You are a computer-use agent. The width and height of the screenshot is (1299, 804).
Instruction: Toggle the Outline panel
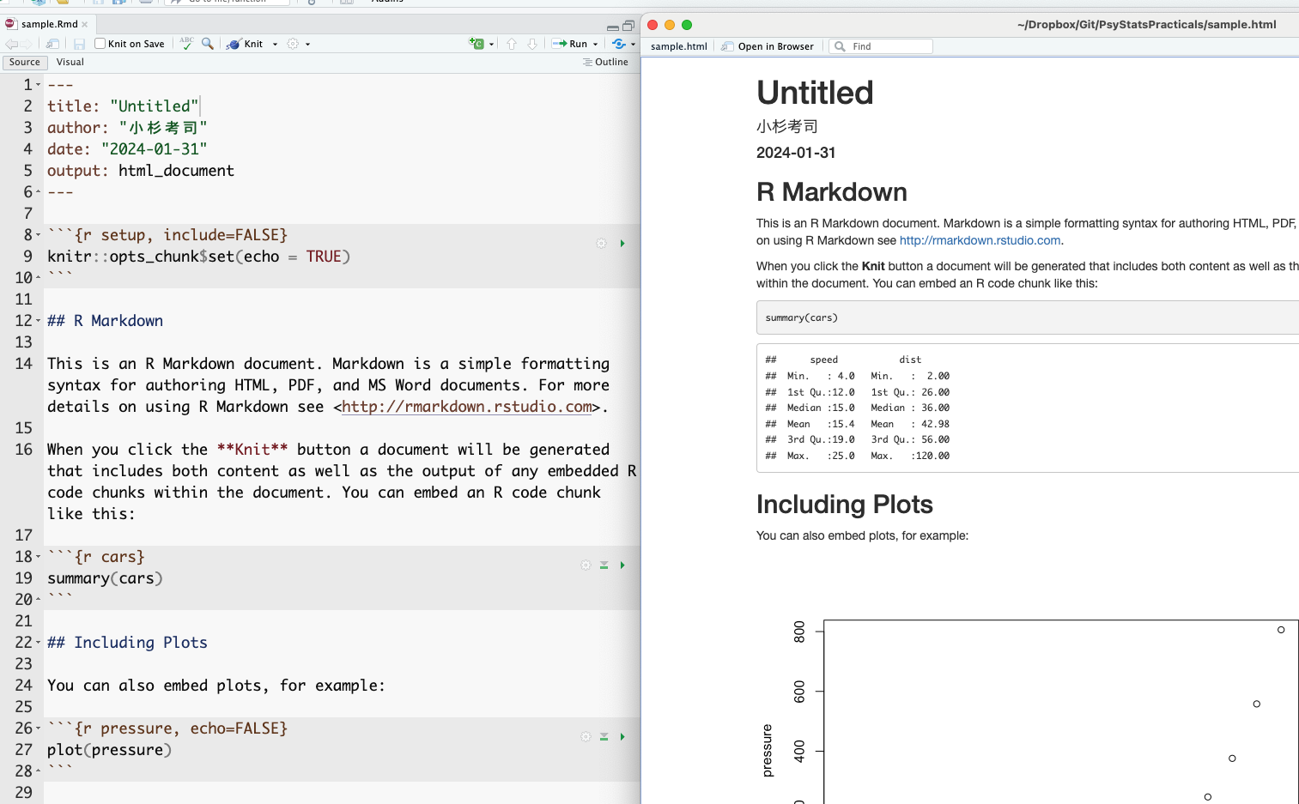(x=605, y=62)
